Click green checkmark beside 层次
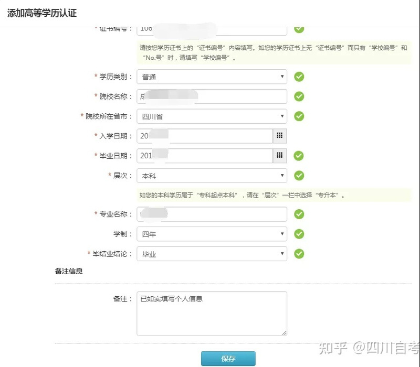This screenshot has height=367, width=420. click(299, 176)
